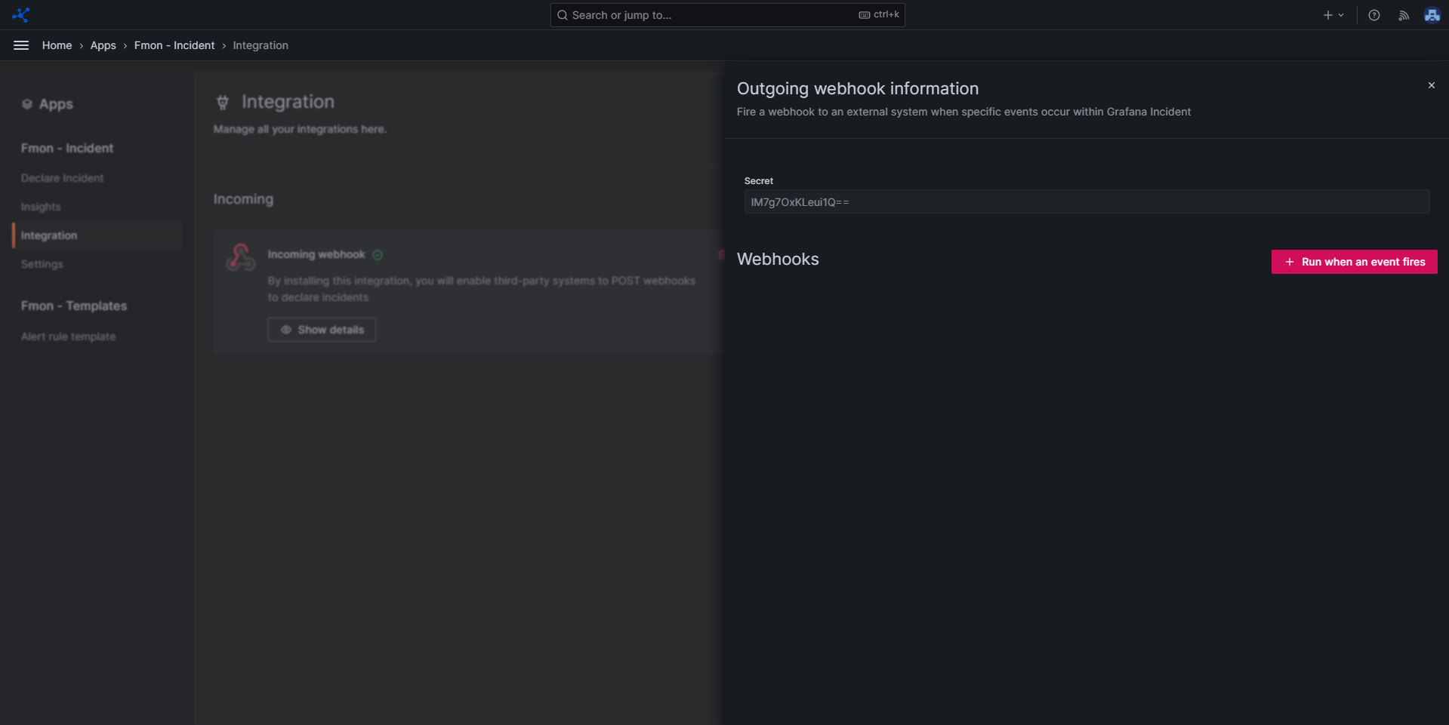The height and width of the screenshot is (725, 1449).
Task: Open the news feed icon
Action: click(1404, 15)
